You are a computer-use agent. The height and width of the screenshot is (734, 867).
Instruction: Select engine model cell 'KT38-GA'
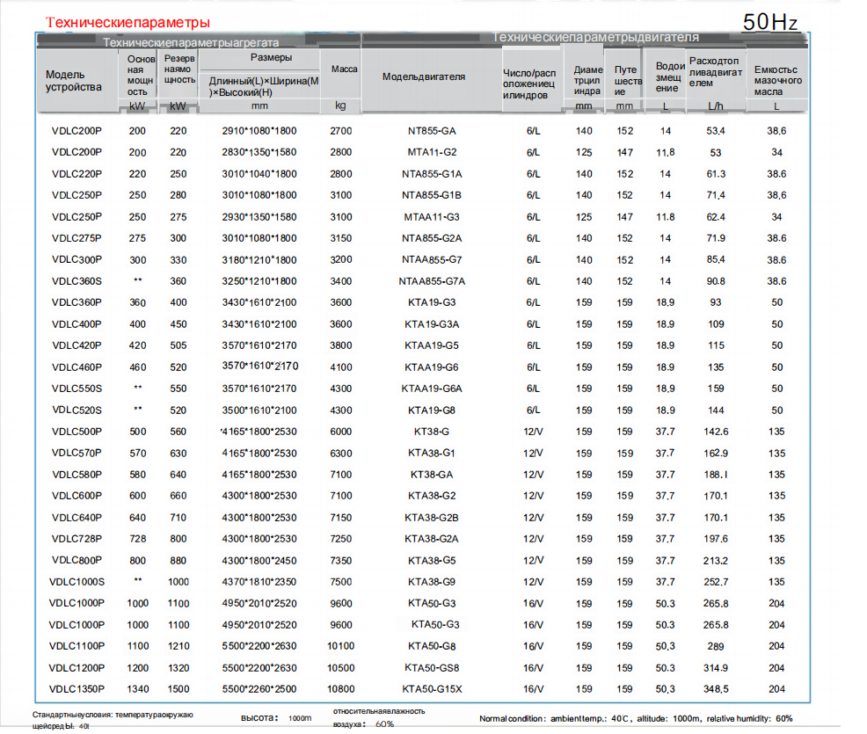(x=432, y=475)
